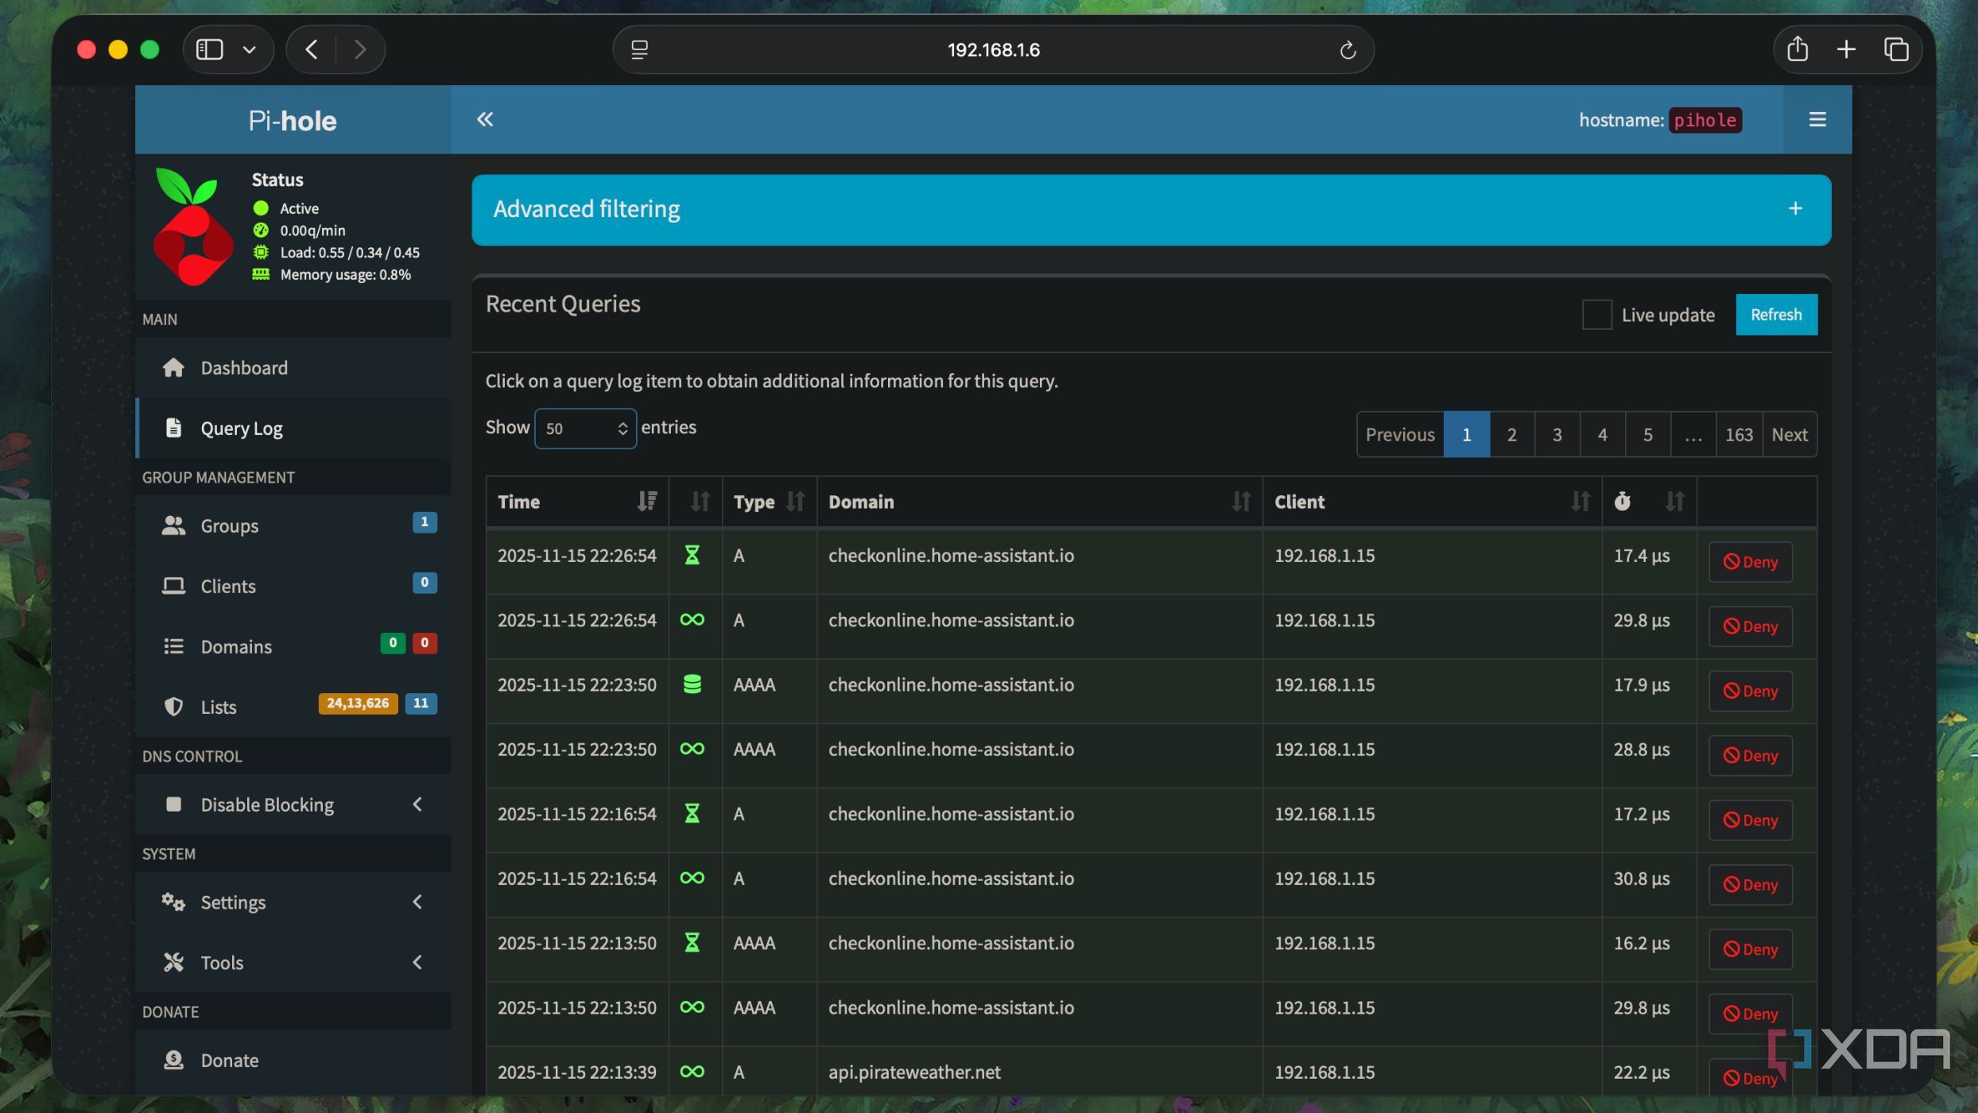This screenshot has height=1113, width=1978.
Task: Click the website settings icon in address bar
Action: point(639,50)
